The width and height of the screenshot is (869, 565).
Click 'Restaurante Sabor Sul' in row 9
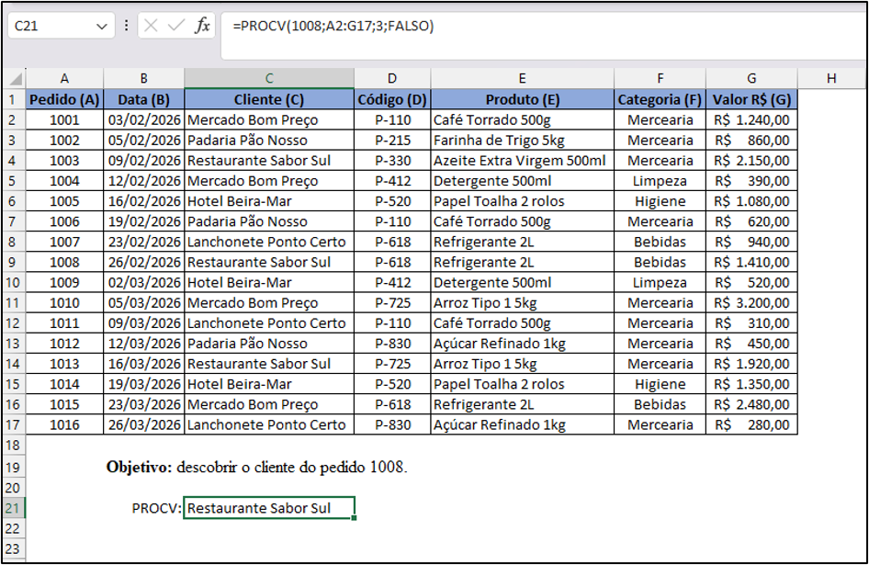click(269, 262)
